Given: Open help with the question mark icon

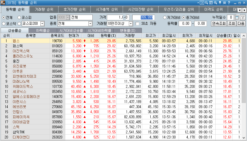Looking at the screenshot, I should [x=229, y=3].
